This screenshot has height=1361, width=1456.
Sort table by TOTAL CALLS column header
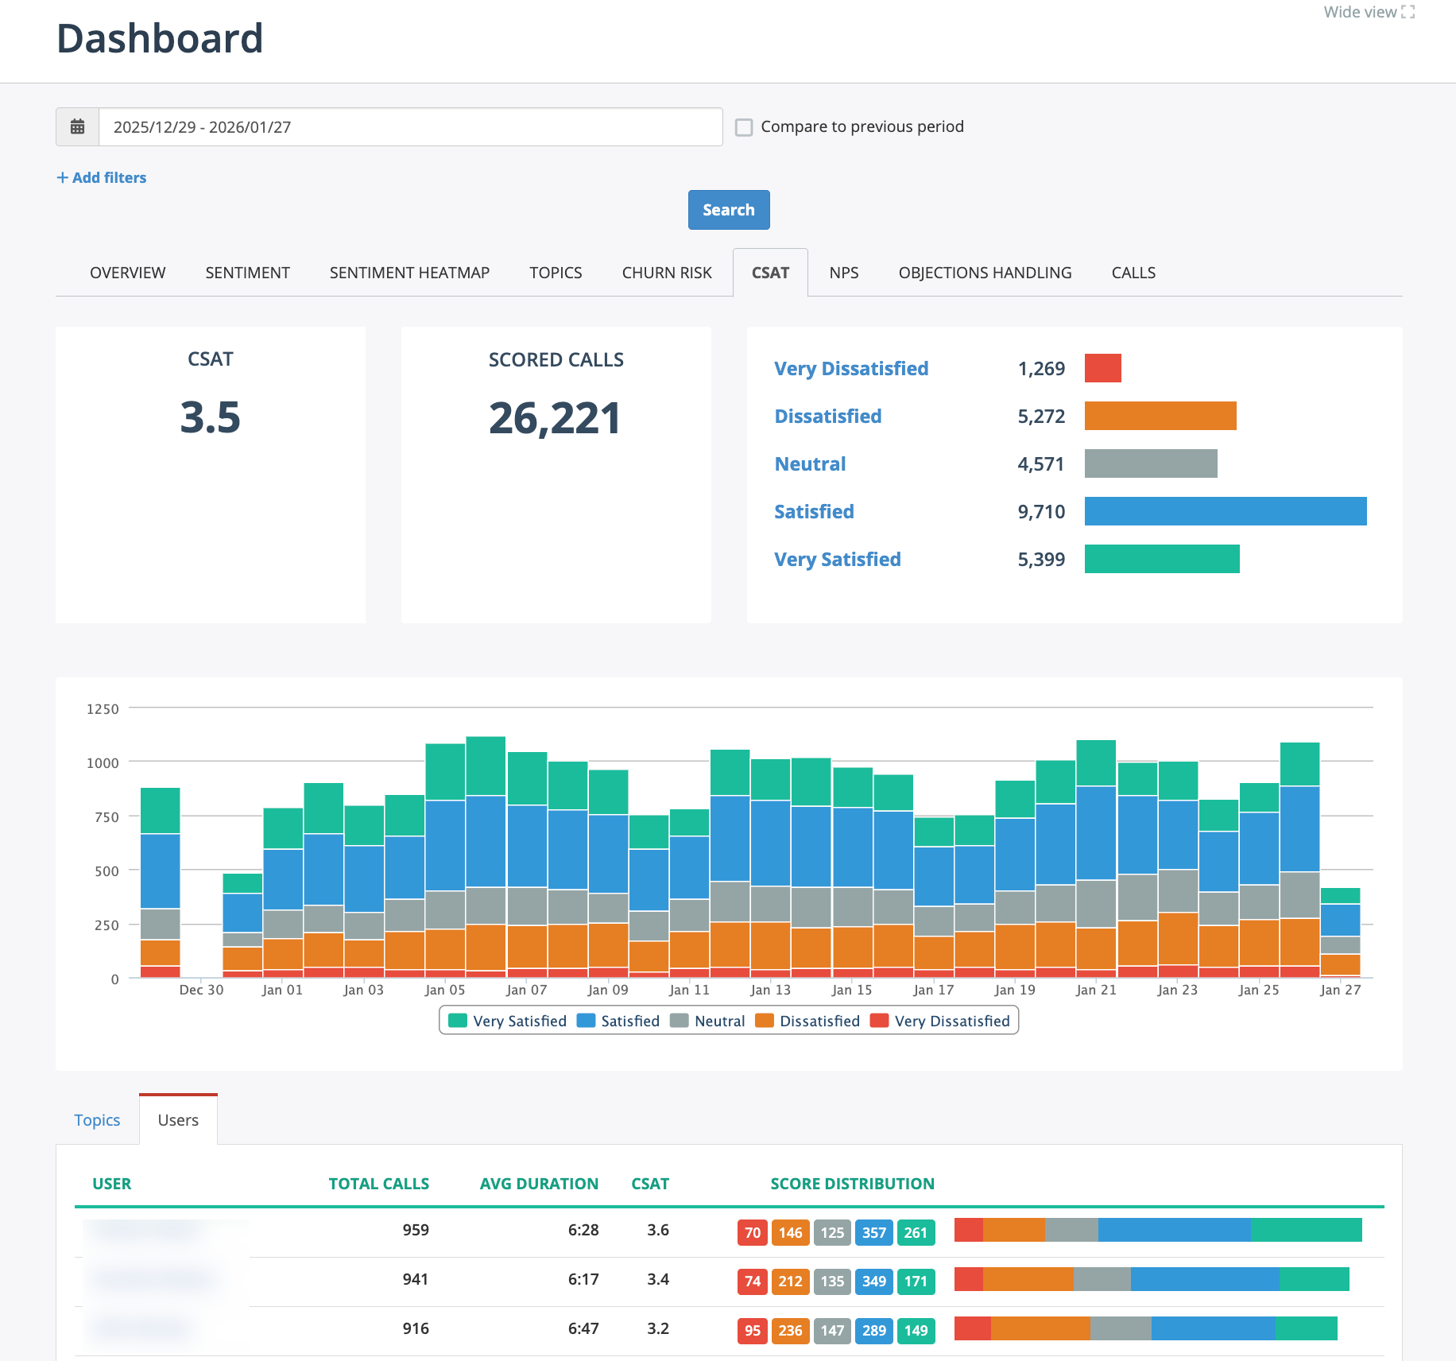click(378, 1184)
